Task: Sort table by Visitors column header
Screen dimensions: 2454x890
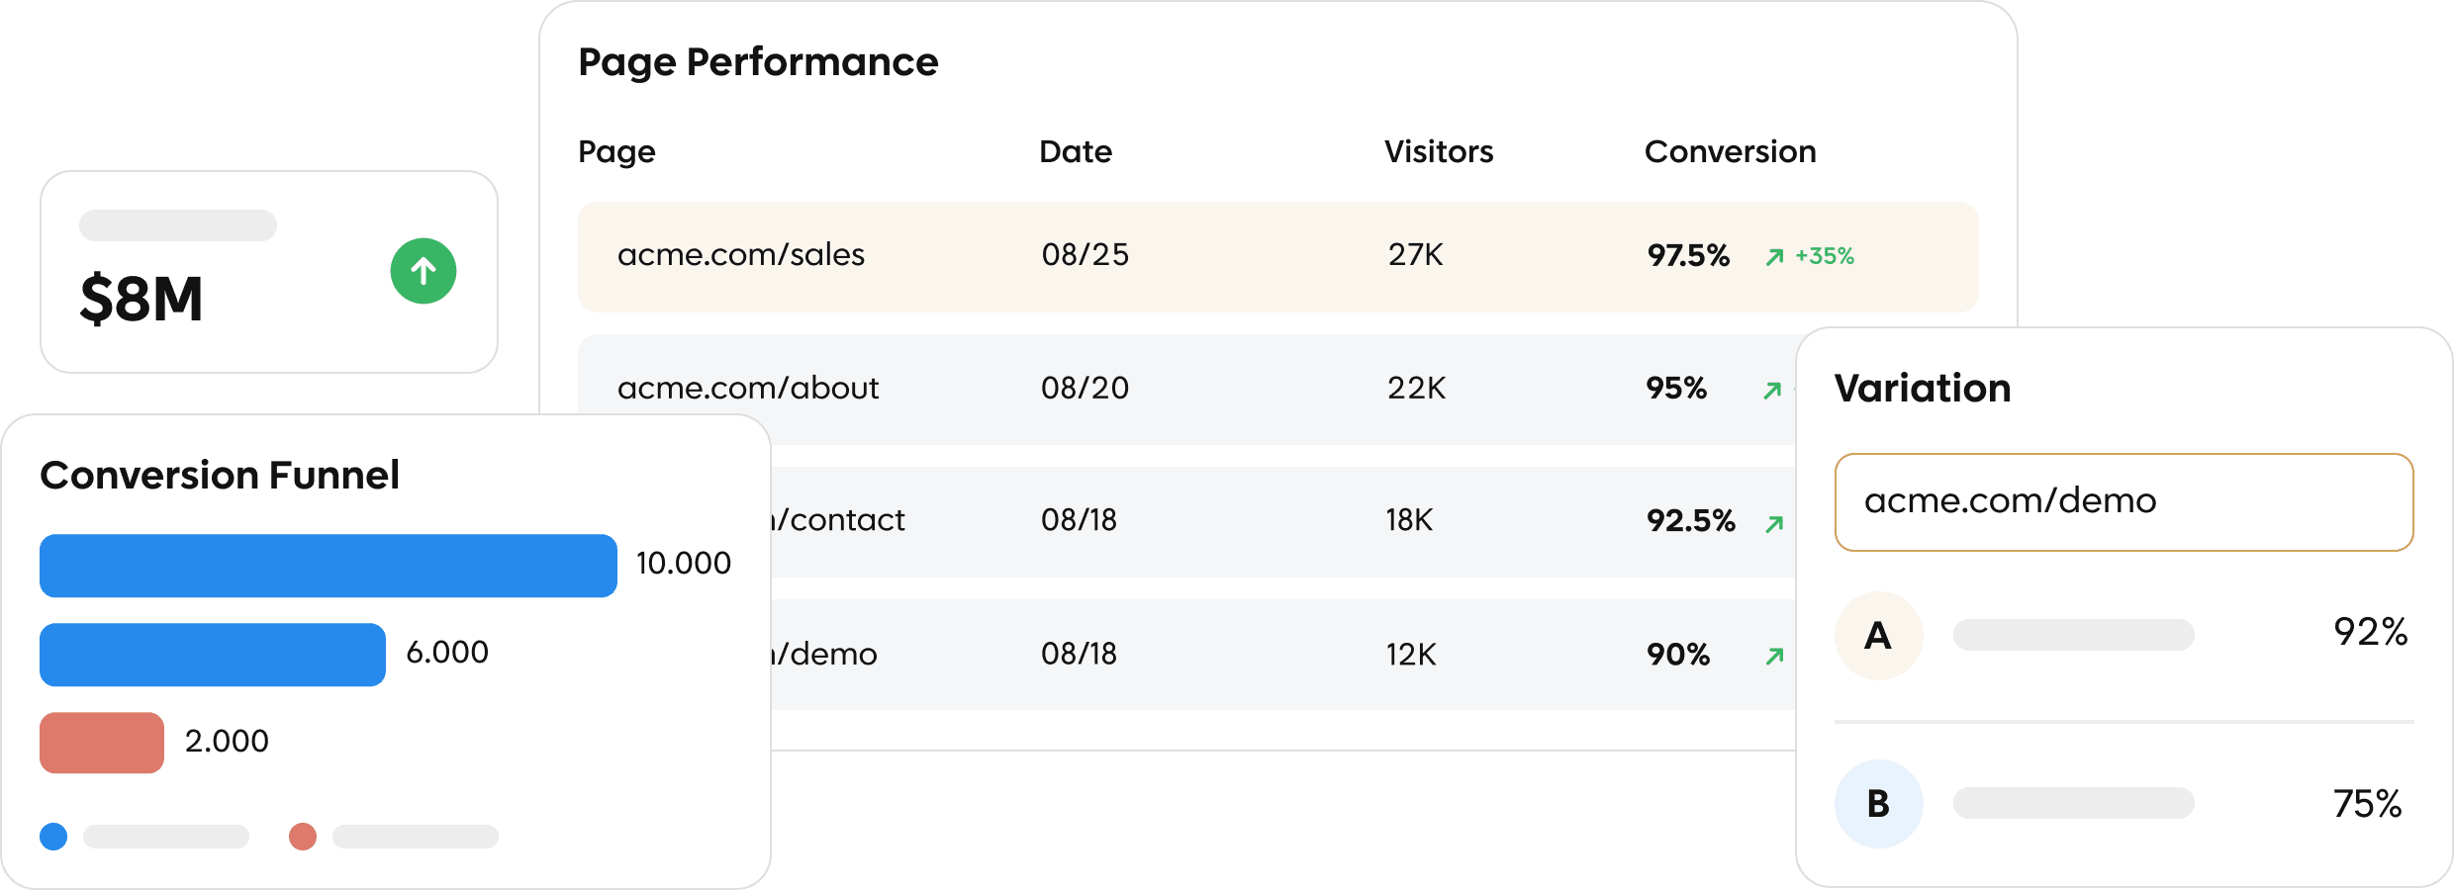Action: (x=1438, y=151)
